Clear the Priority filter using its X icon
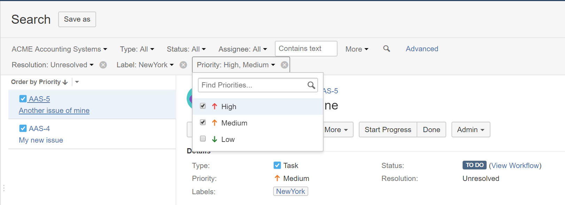 [285, 65]
